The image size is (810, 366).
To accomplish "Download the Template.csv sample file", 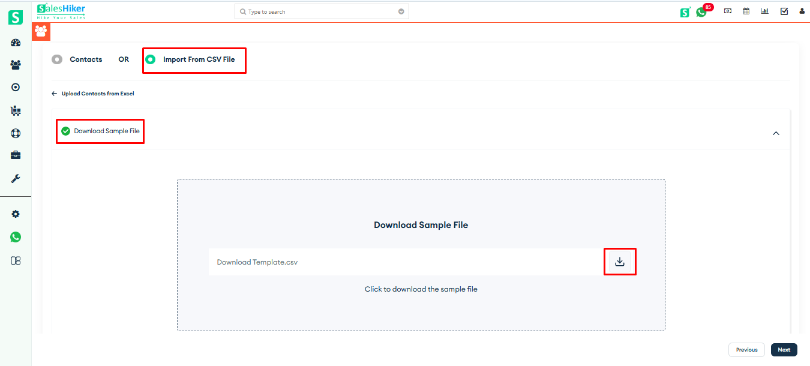I will tap(620, 262).
